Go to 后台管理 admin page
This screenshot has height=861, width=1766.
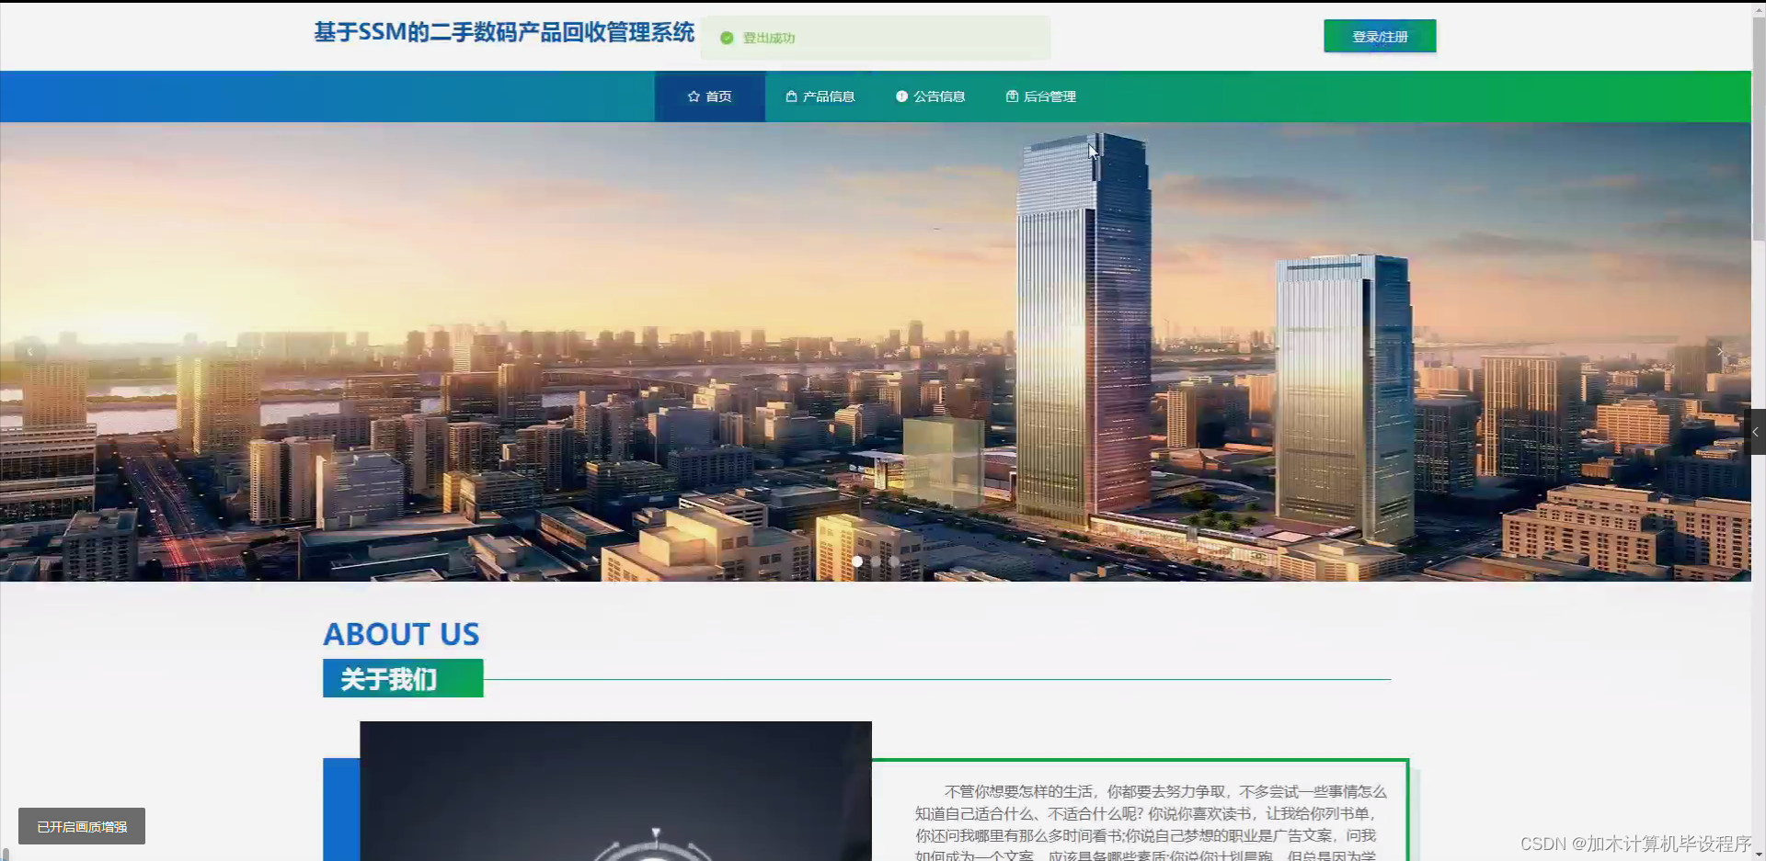tap(1040, 96)
